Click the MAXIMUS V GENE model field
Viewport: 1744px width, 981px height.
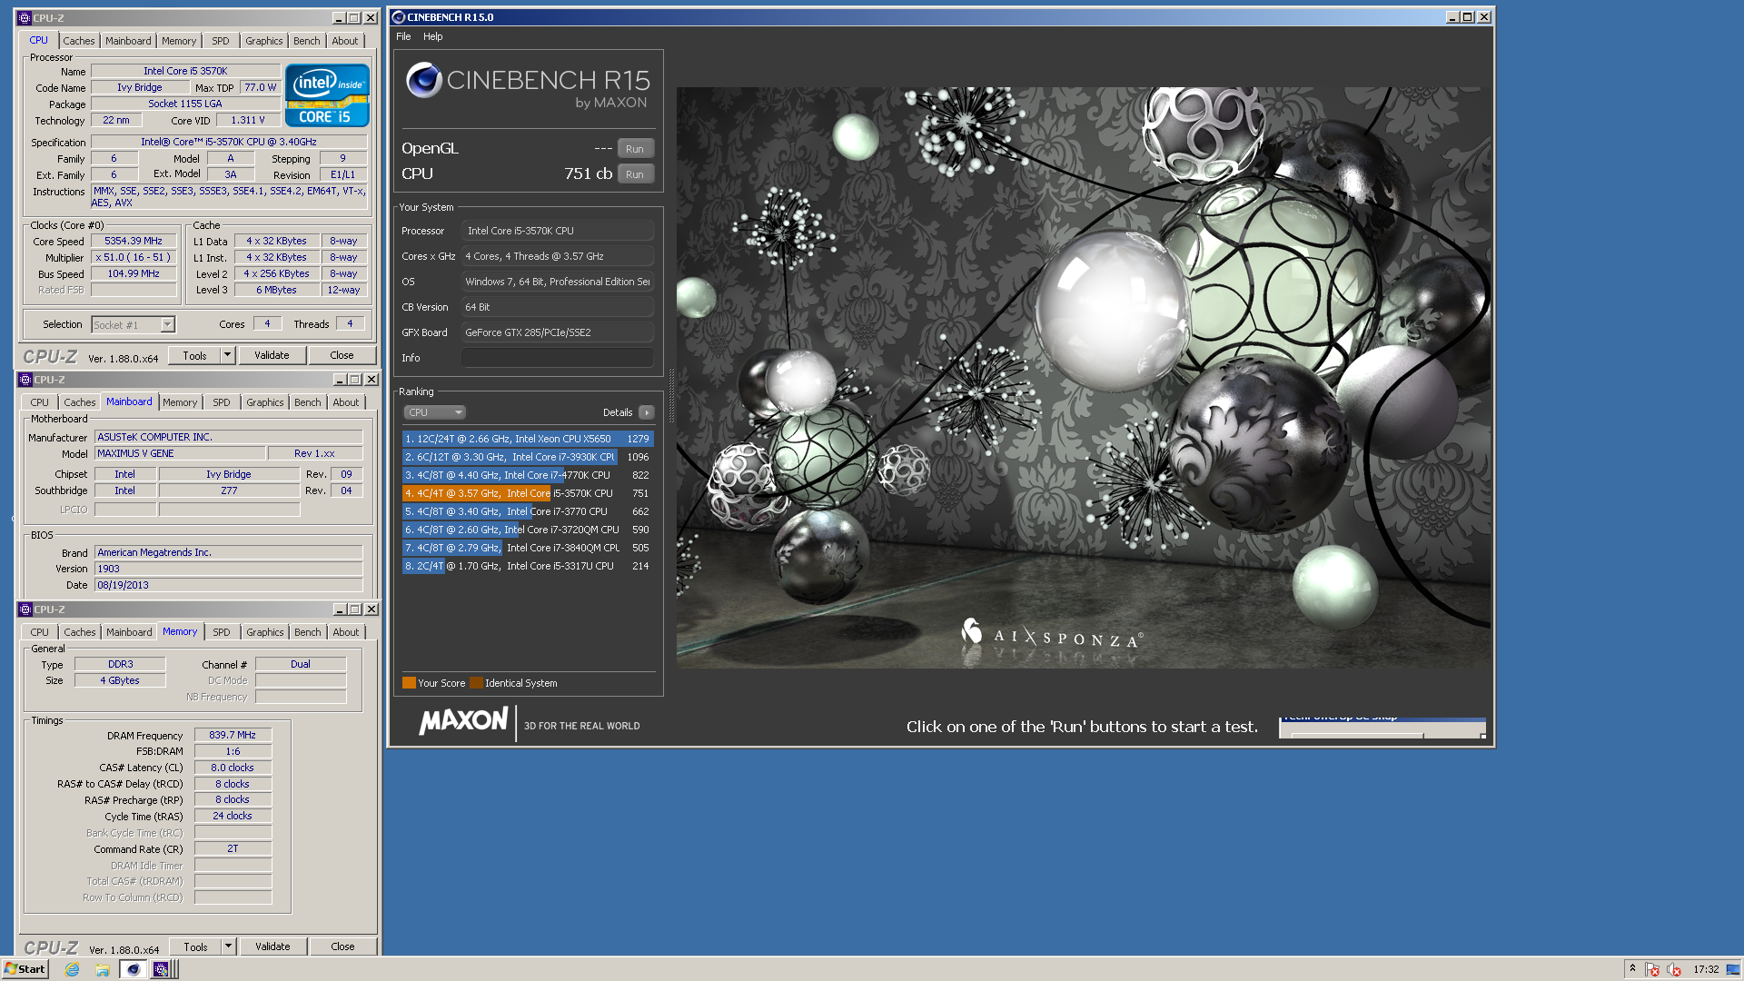coord(180,453)
